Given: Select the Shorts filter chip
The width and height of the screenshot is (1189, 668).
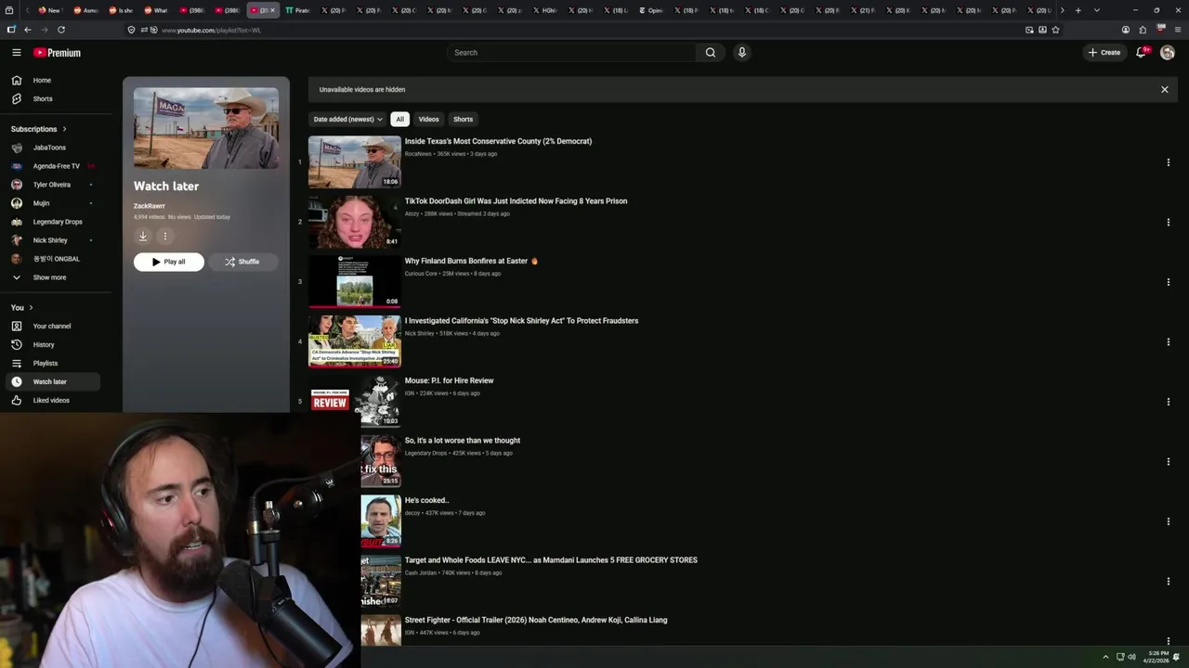Looking at the screenshot, I should tap(463, 119).
